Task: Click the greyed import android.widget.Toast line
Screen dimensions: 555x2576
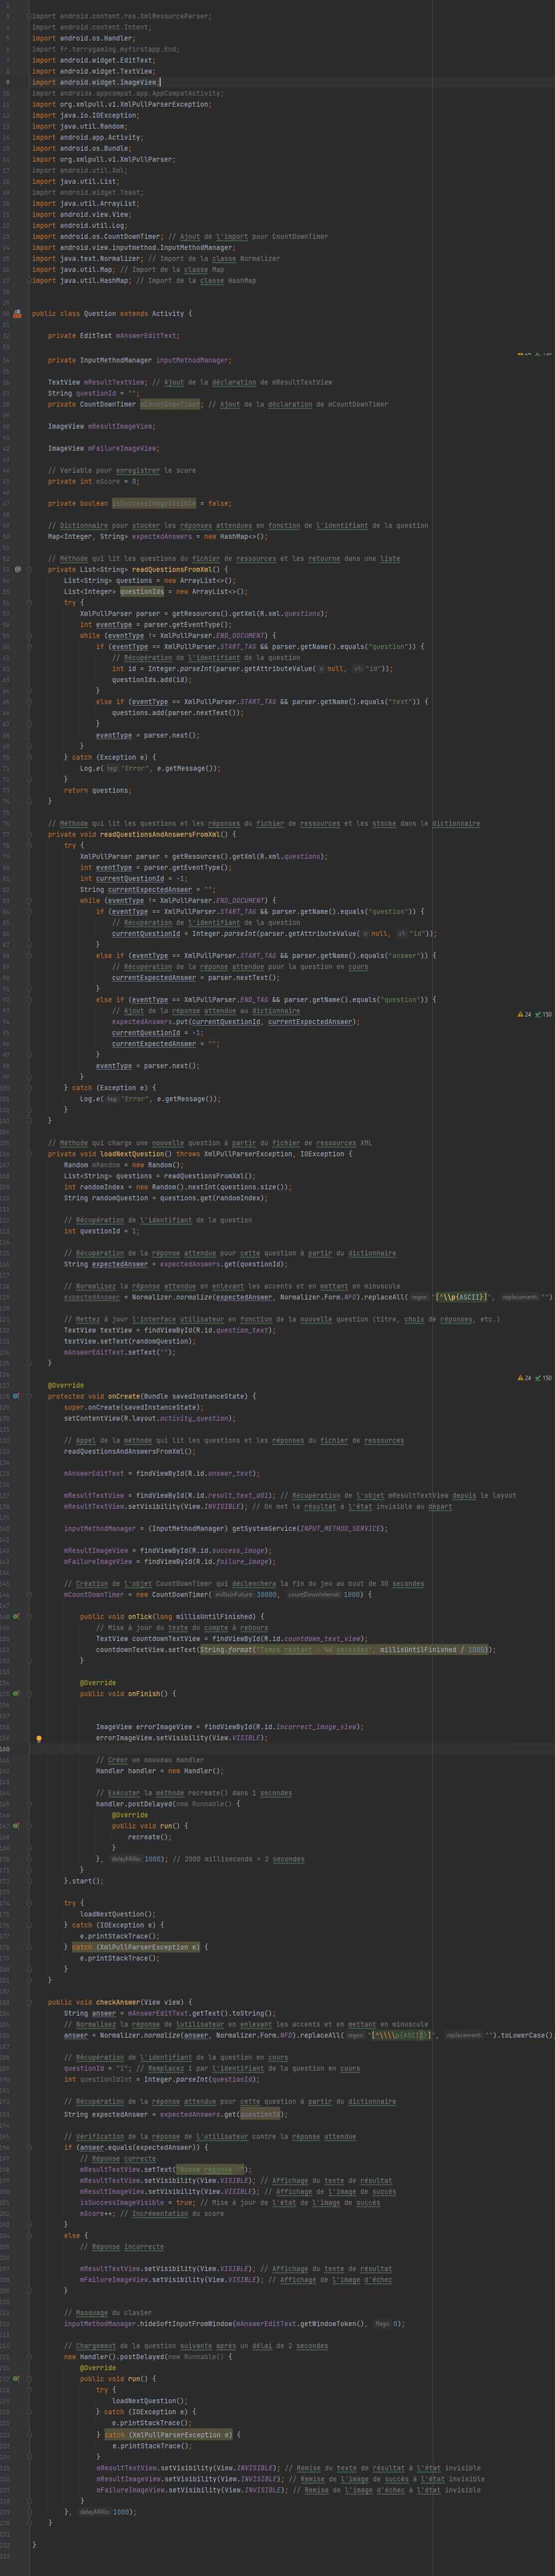Action: (x=87, y=193)
